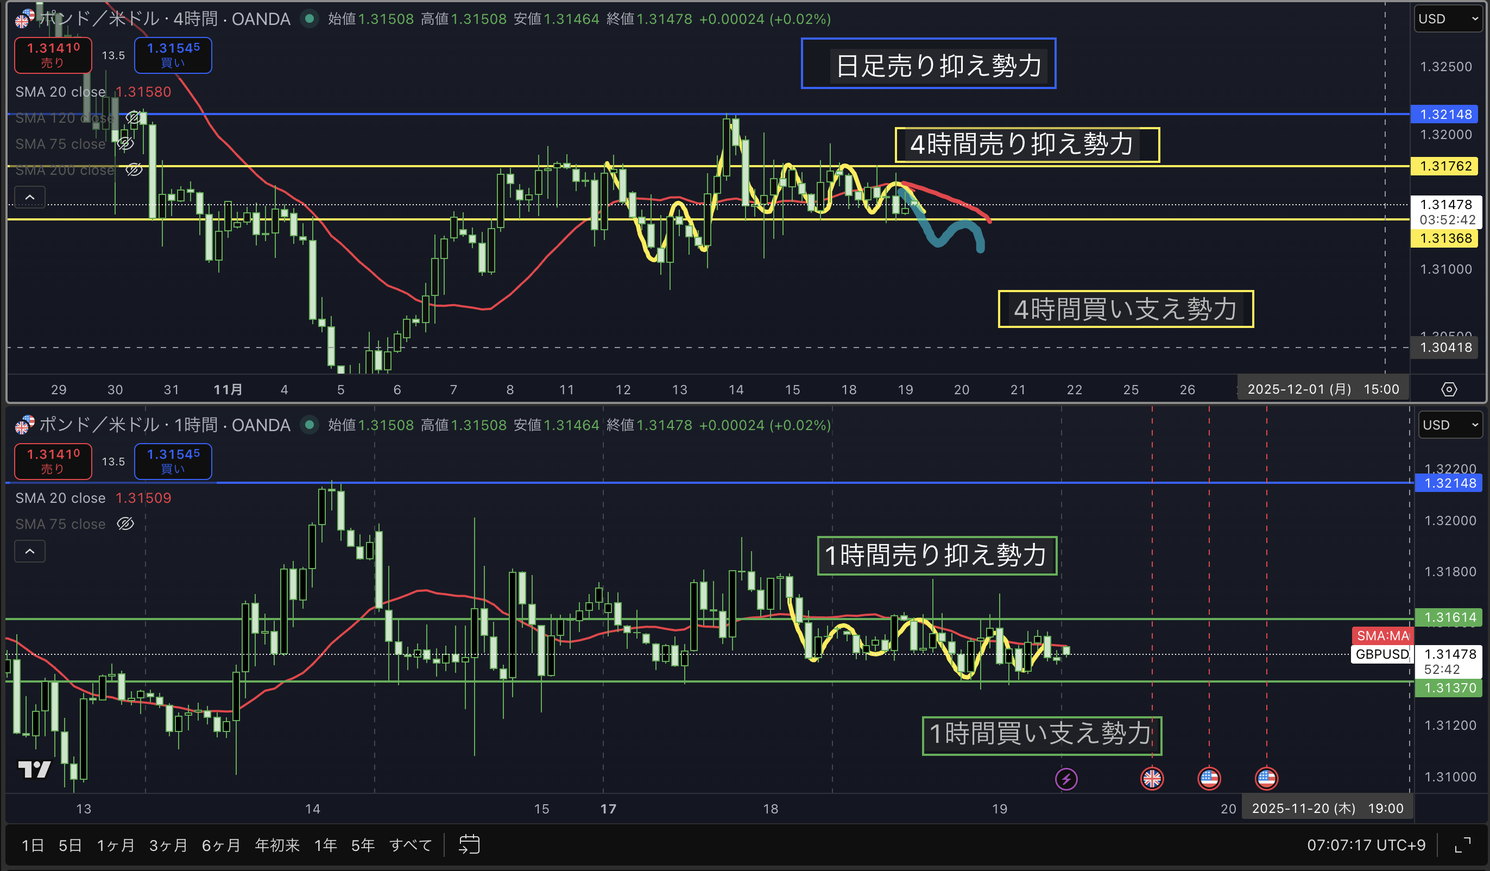This screenshot has width=1490, height=871.
Task: Show the SMA 200 close indicator
Action: pyautogui.click(x=134, y=171)
